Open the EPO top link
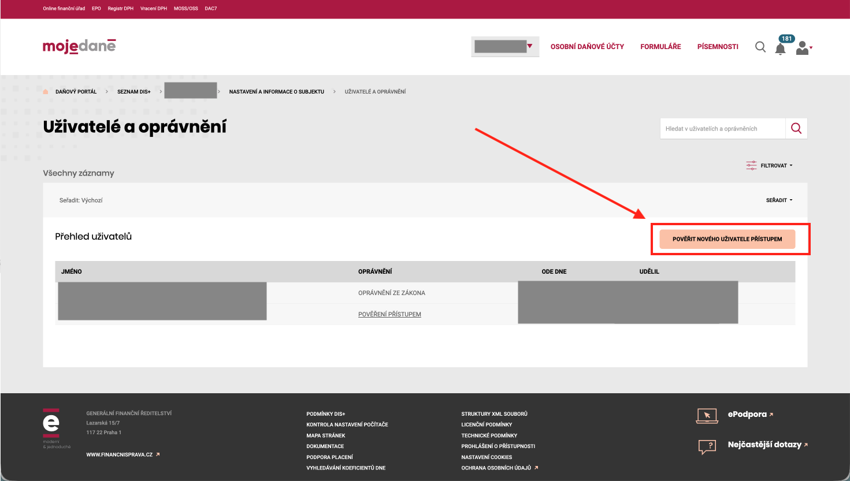This screenshot has width=850, height=481. 96,9
